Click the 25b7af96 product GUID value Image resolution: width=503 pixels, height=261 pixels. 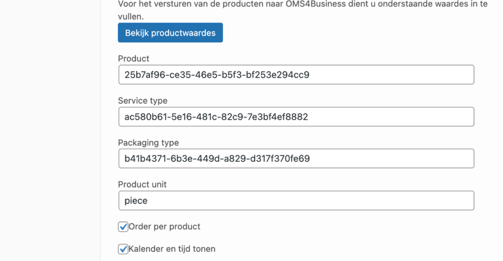[x=217, y=75]
